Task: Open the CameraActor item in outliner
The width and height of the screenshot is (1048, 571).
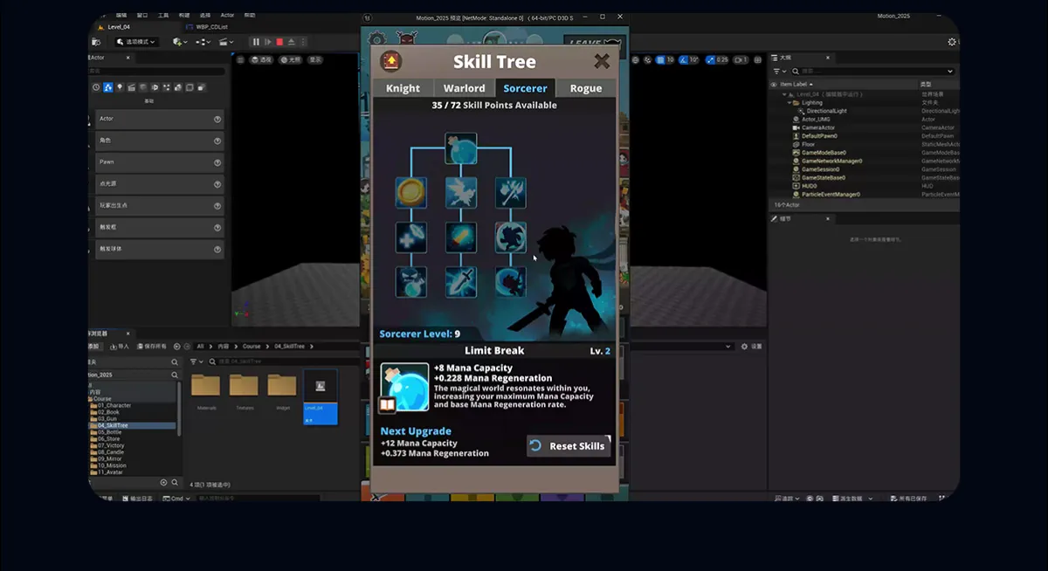Action: [819, 127]
